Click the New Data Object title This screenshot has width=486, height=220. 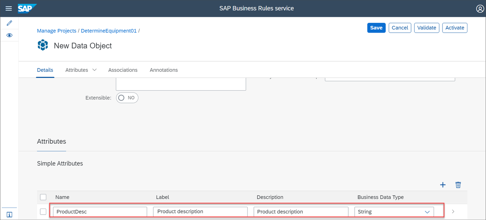[83, 46]
